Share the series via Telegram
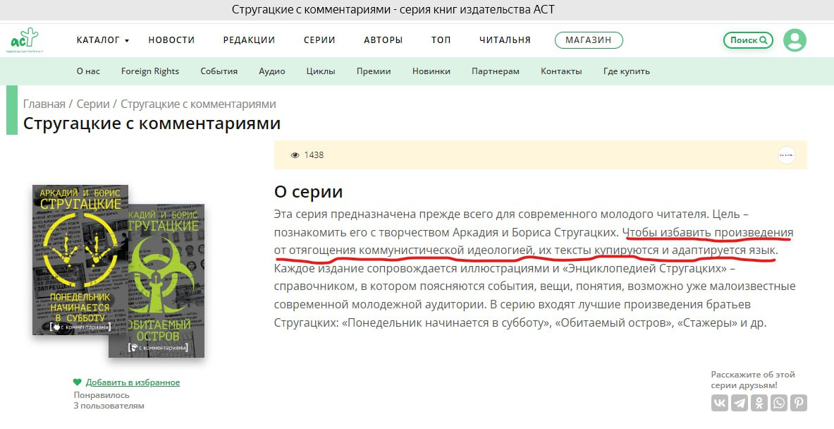Image resolution: width=834 pixels, height=429 pixels. pyautogui.click(x=740, y=403)
